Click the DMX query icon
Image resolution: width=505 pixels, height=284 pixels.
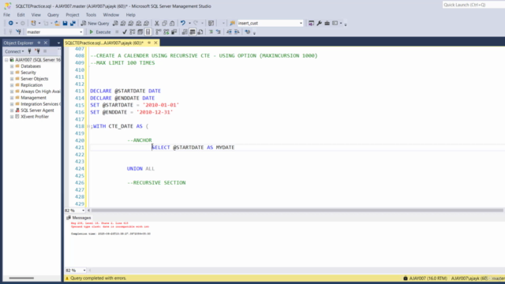tap(131, 23)
